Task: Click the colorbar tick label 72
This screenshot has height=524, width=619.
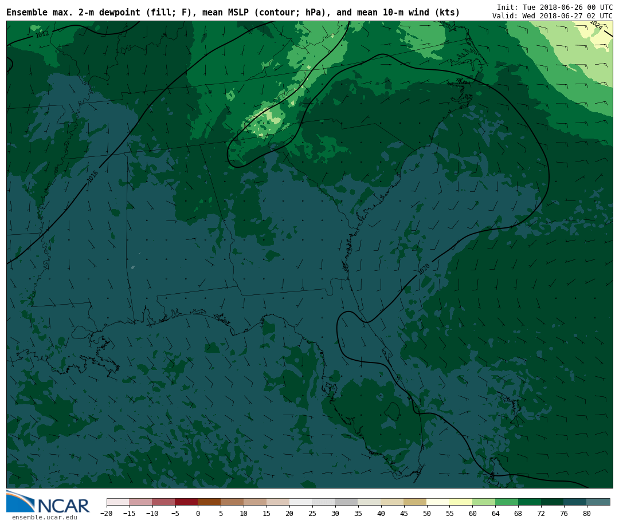Action: pyautogui.click(x=541, y=513)
